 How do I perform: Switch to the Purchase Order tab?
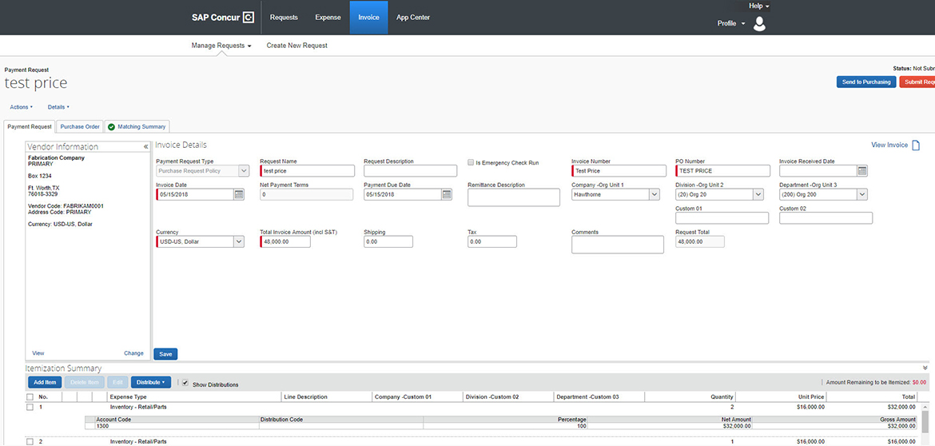tap(80, 126)
